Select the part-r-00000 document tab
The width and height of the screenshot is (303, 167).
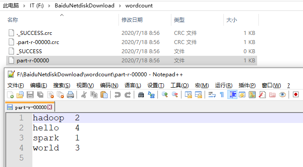point(30,107)
